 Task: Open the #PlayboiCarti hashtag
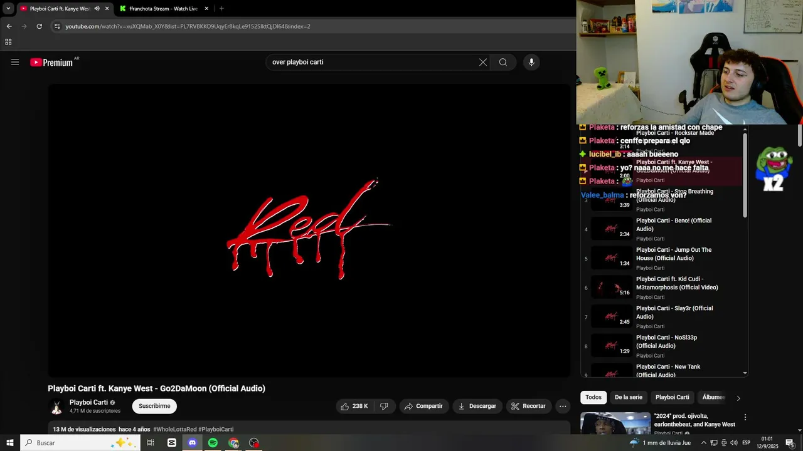pos(216,430)
